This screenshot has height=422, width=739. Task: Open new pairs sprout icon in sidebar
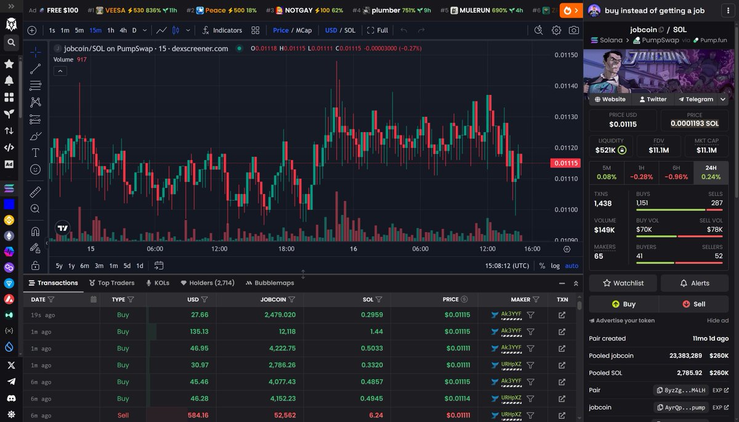9,114
